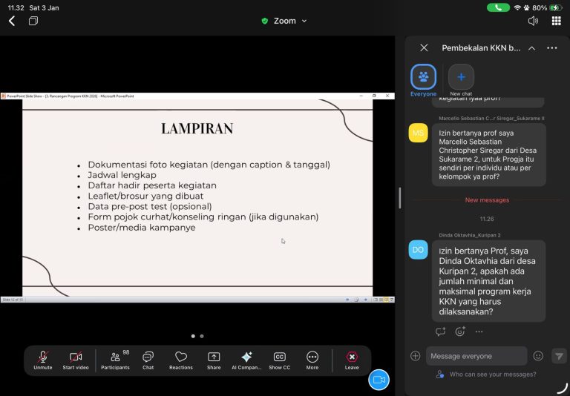This screenshot has height=396, width=570.
Task: Toggle the Chat panel from the toolbar
Action: tap(148, 360)
